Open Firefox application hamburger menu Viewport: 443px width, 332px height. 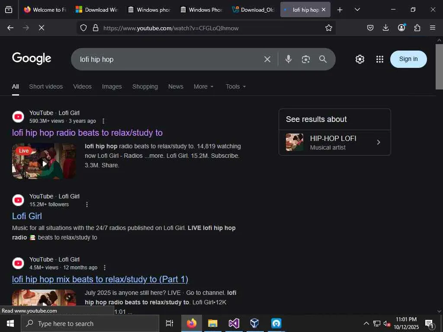[433, 28]
